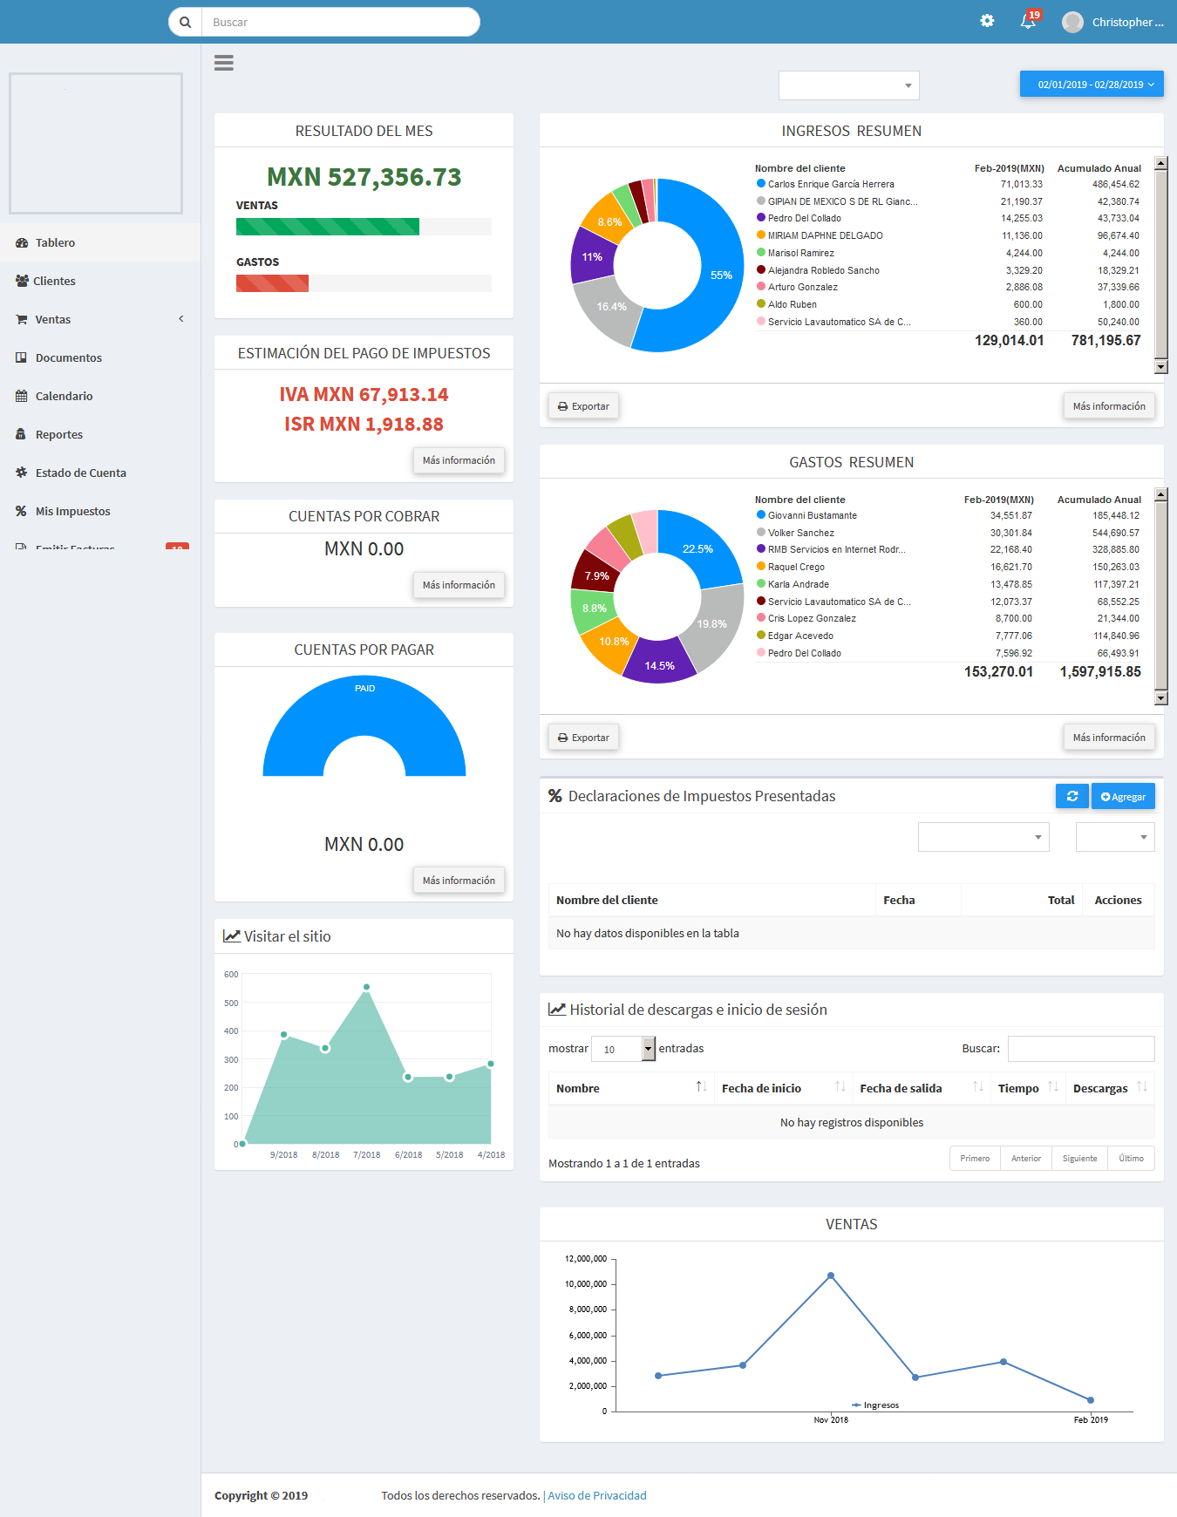Click the sidebar logo placeholder image
The width and height of the screenshot is (1177, 1517).
96,143
